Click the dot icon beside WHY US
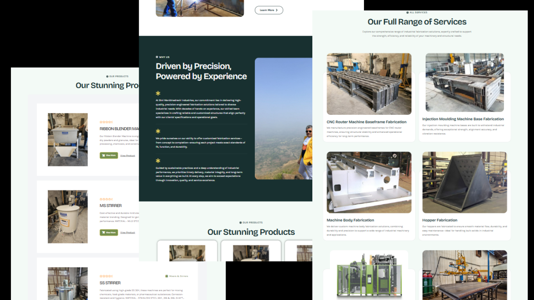The image size is (534, 300). coord(157,57)
